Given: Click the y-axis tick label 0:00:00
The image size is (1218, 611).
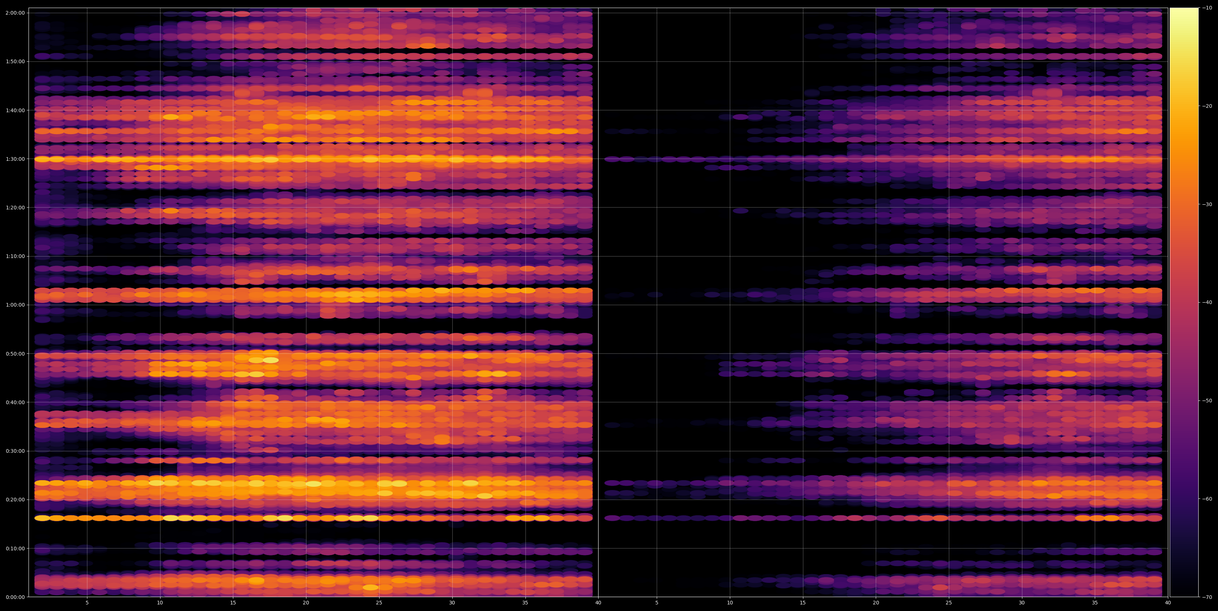Looking at the screenshot, I should 15,597.
